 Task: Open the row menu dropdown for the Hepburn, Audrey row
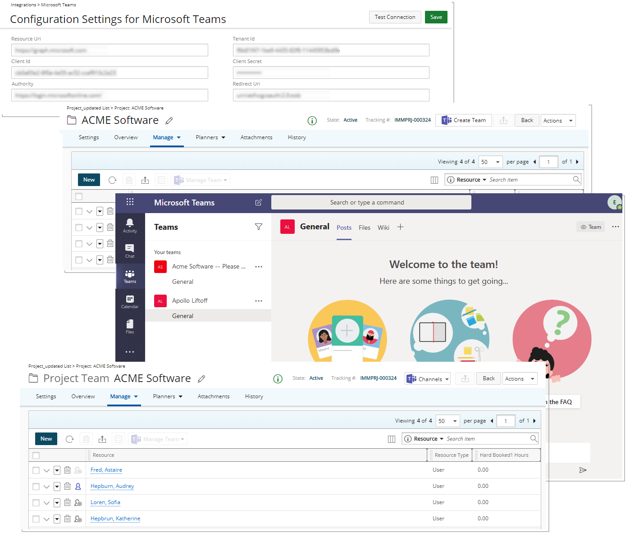pos(57,487)
